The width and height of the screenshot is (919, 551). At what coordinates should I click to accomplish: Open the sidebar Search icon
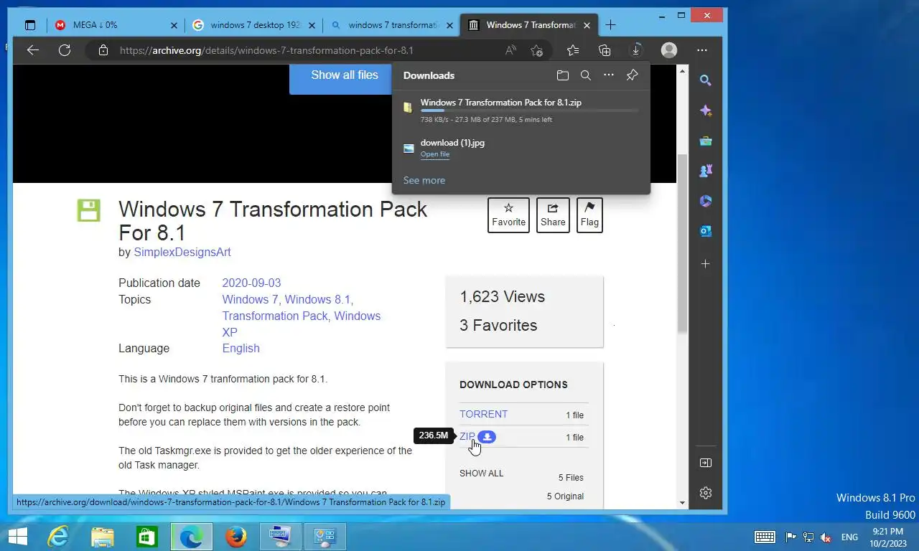(706, 80)
